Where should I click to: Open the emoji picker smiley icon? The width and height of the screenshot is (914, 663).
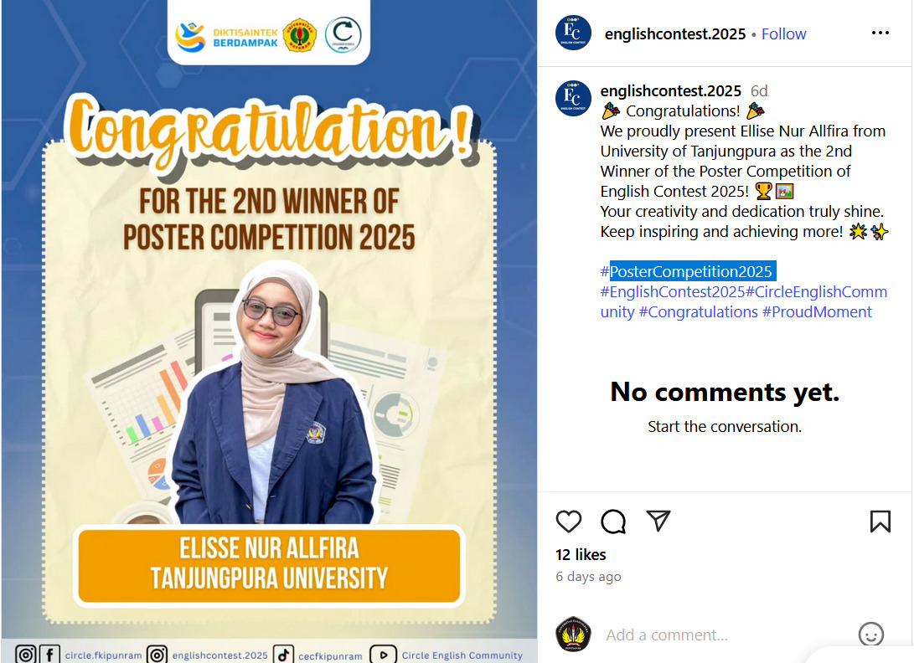pos(871,634)
